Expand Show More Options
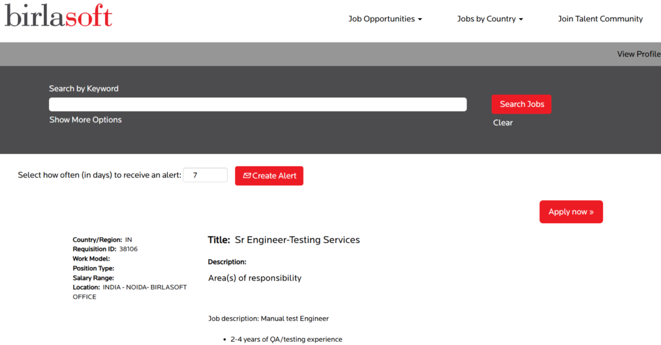The image size is (661, 345). coord(86,120)
